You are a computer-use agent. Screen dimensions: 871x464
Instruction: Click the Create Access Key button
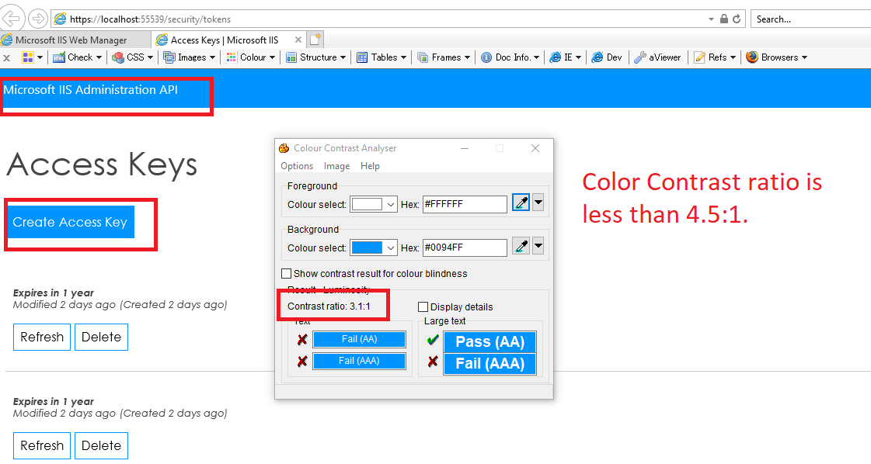click(x=70, y=222)
